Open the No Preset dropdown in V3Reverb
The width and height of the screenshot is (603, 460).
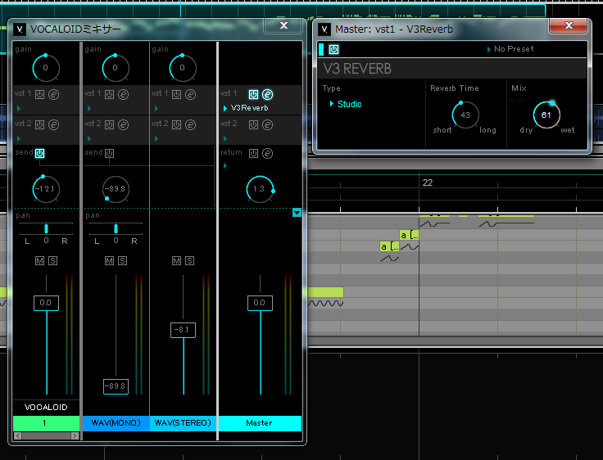click(x=510, y=49)
